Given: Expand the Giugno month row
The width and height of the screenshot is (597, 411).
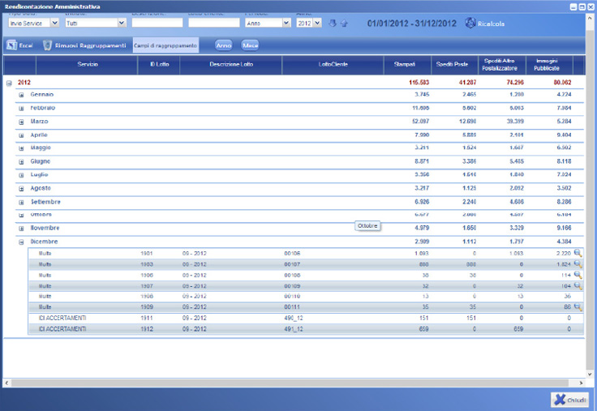Looking at the screenshot, I should (x=21, y=162).
